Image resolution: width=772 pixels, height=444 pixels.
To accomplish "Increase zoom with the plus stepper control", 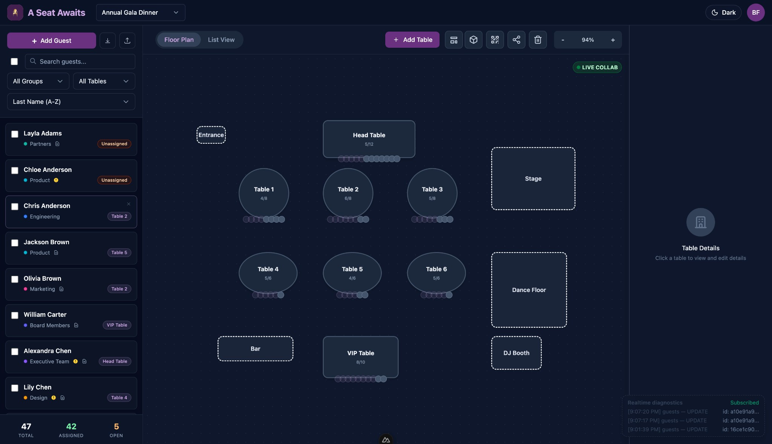I will (613, 40).
